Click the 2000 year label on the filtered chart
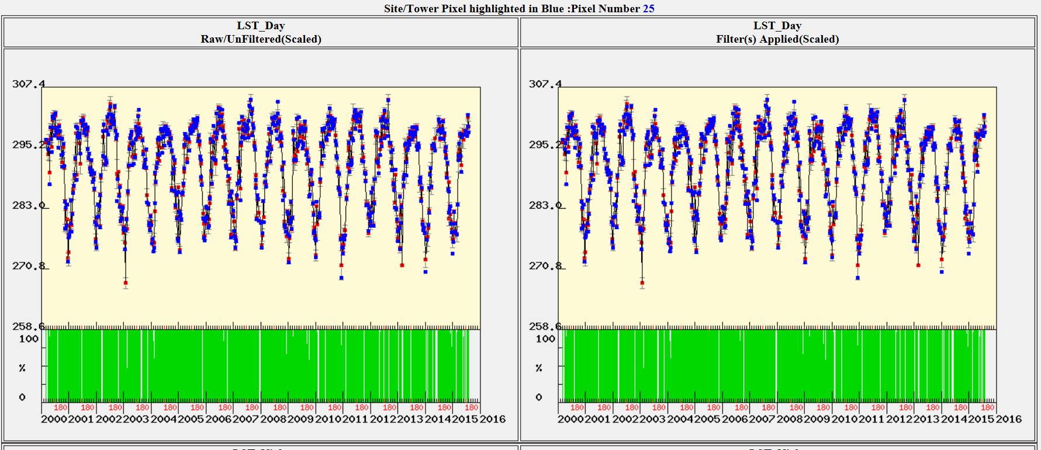This screenshot has height=450, width=1041. (x=570, y=419)
